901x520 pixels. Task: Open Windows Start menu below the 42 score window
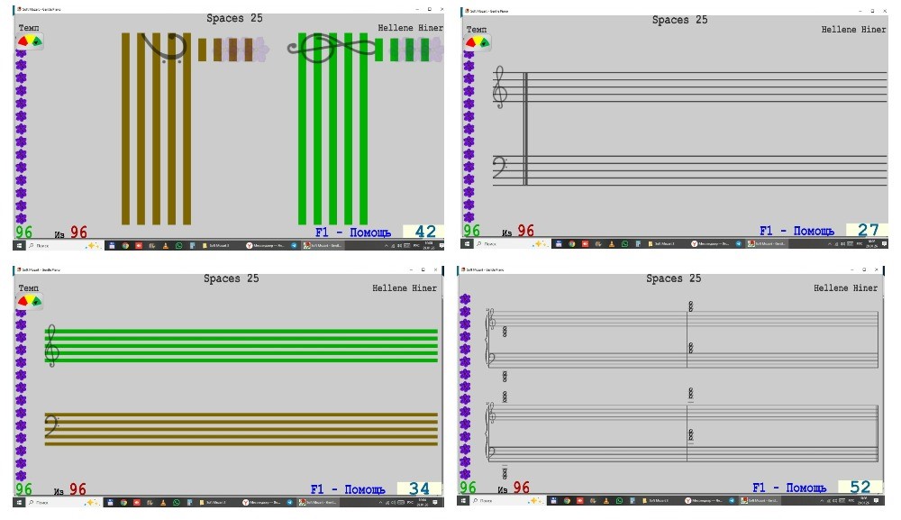click(18, 245)
